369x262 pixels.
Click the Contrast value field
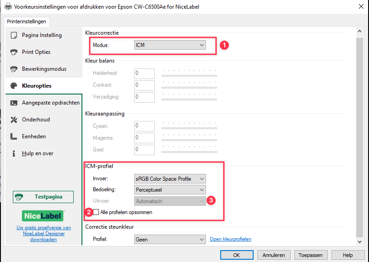coord(144,85)
